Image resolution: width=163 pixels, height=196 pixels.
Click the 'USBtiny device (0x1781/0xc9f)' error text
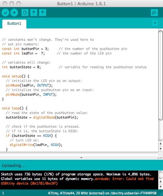click(x=29, y=184)
